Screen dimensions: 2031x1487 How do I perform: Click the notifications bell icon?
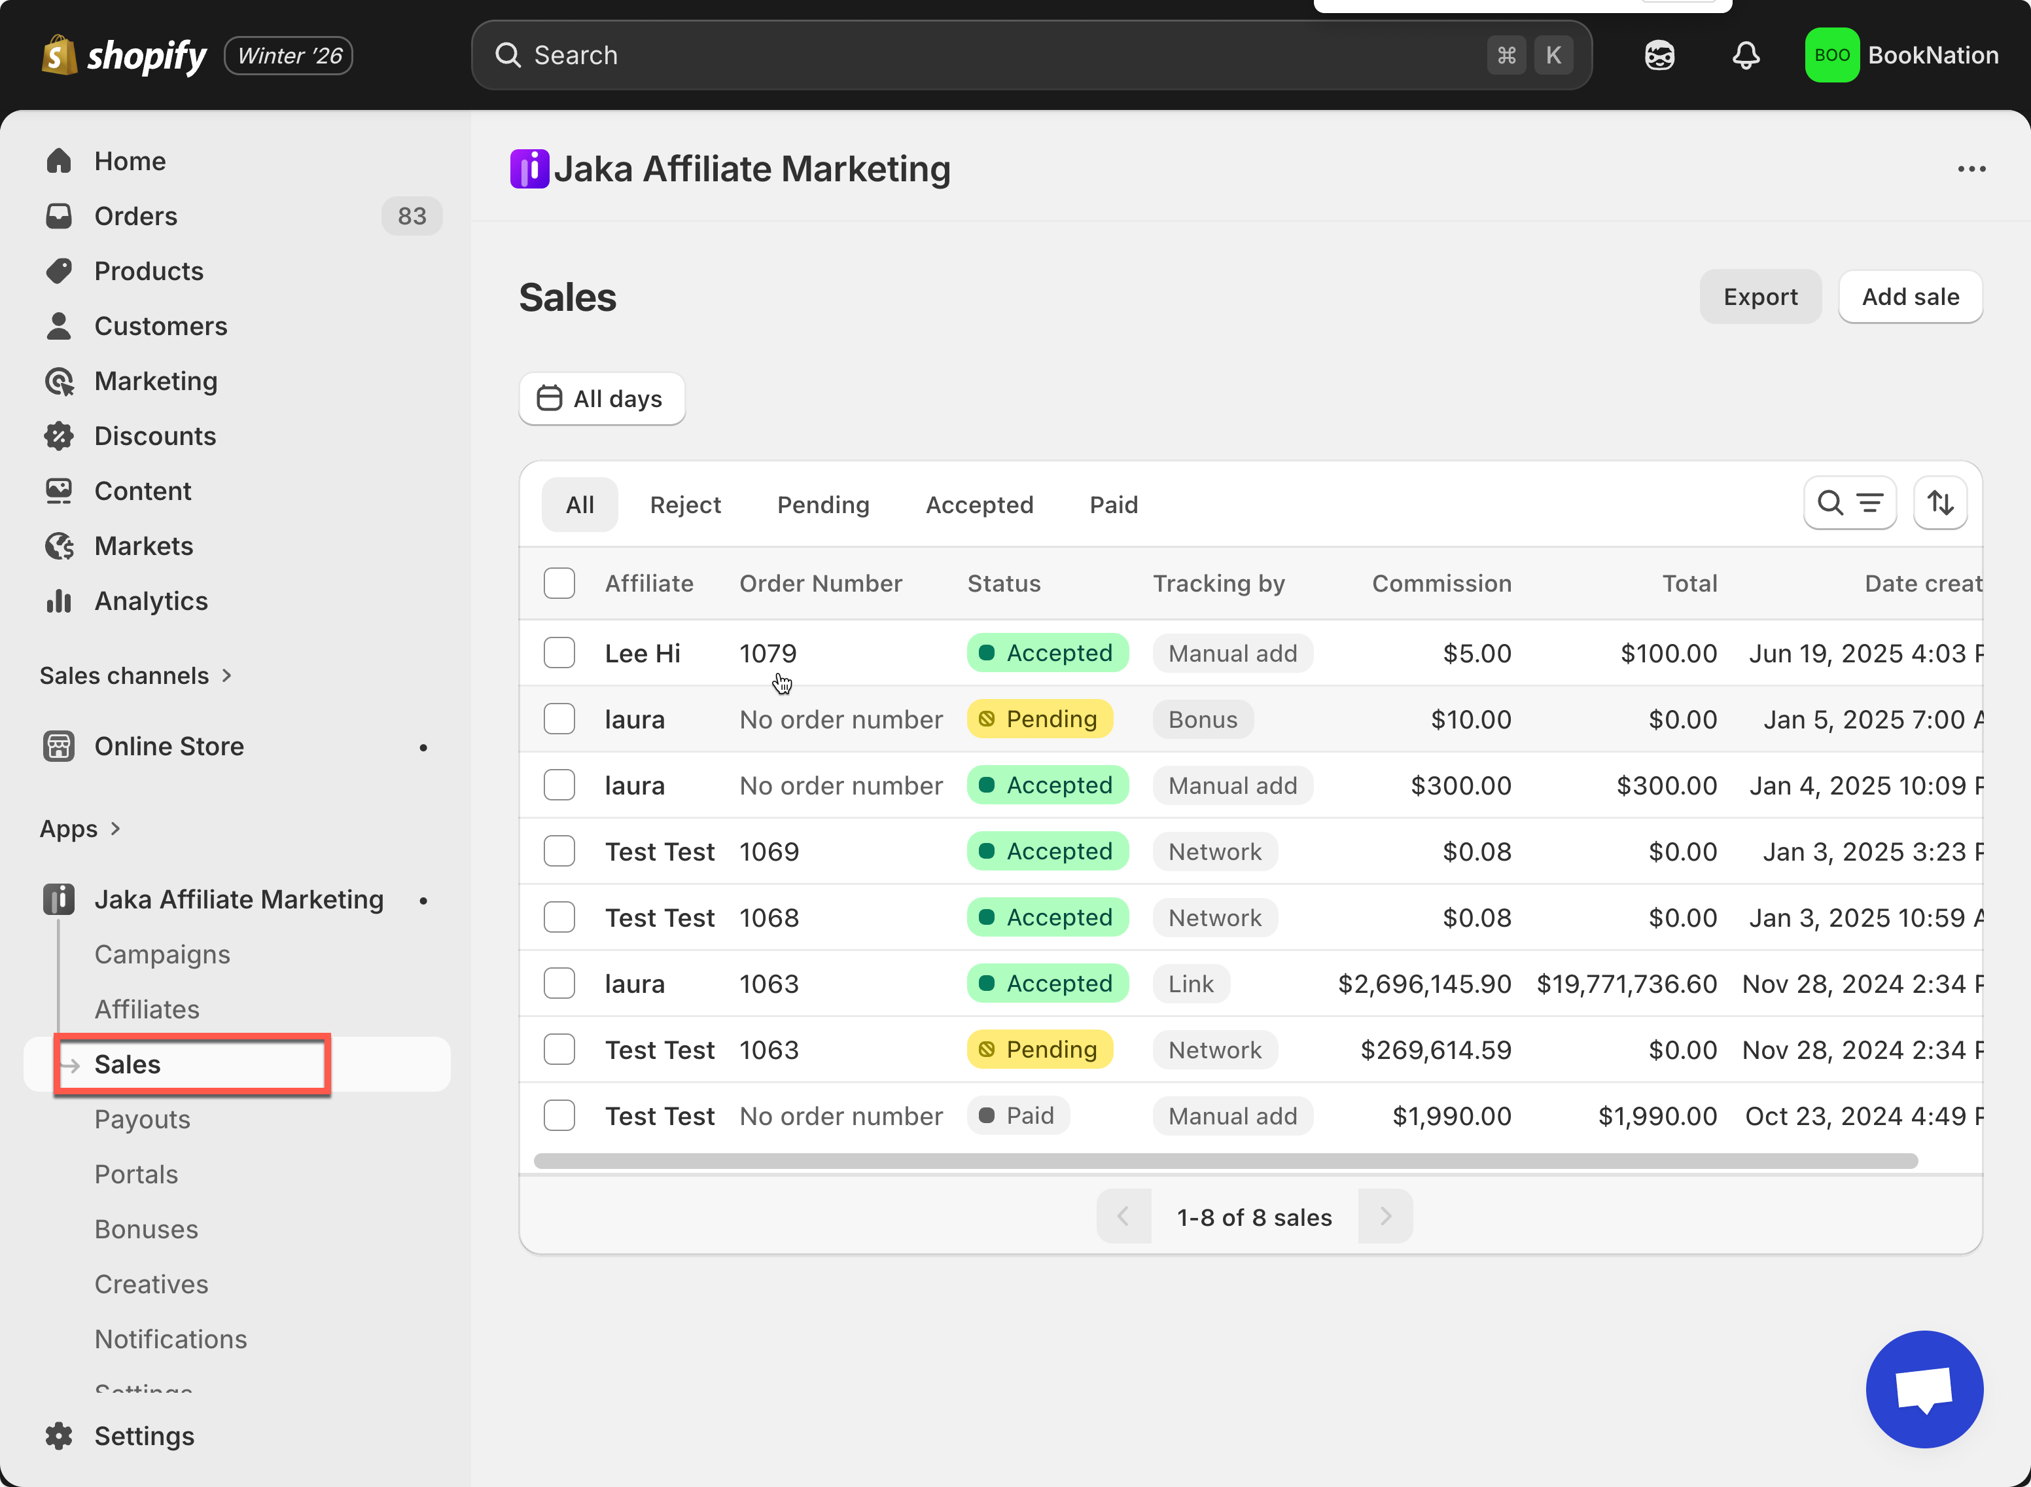click(1746, 56)
